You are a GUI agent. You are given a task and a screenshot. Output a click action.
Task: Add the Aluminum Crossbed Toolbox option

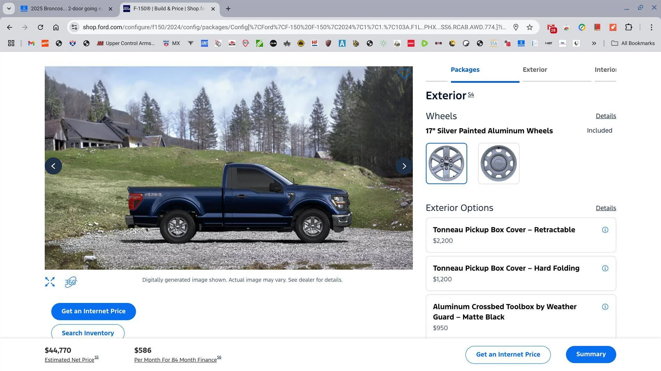(521, 316)
